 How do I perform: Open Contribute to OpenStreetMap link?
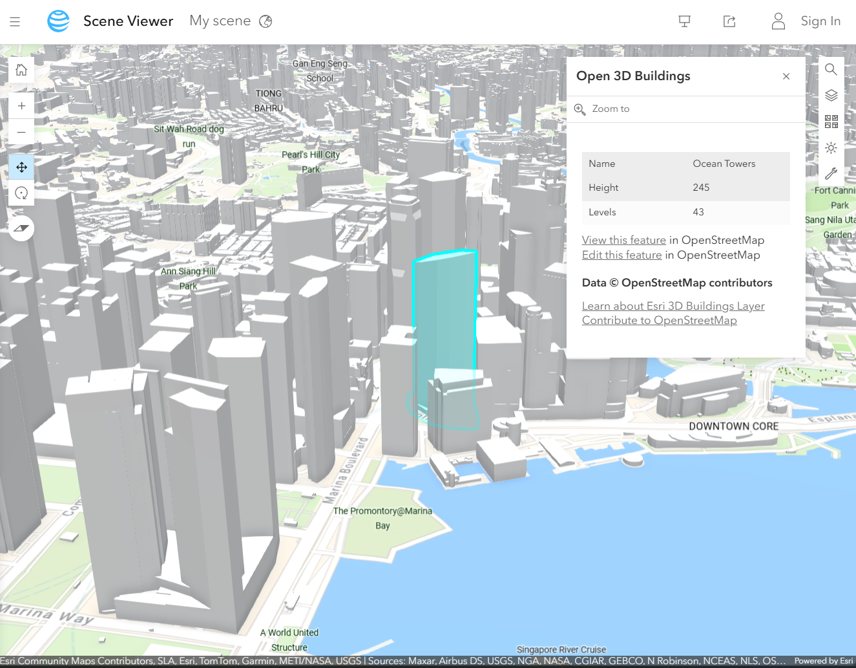point(660,320)
